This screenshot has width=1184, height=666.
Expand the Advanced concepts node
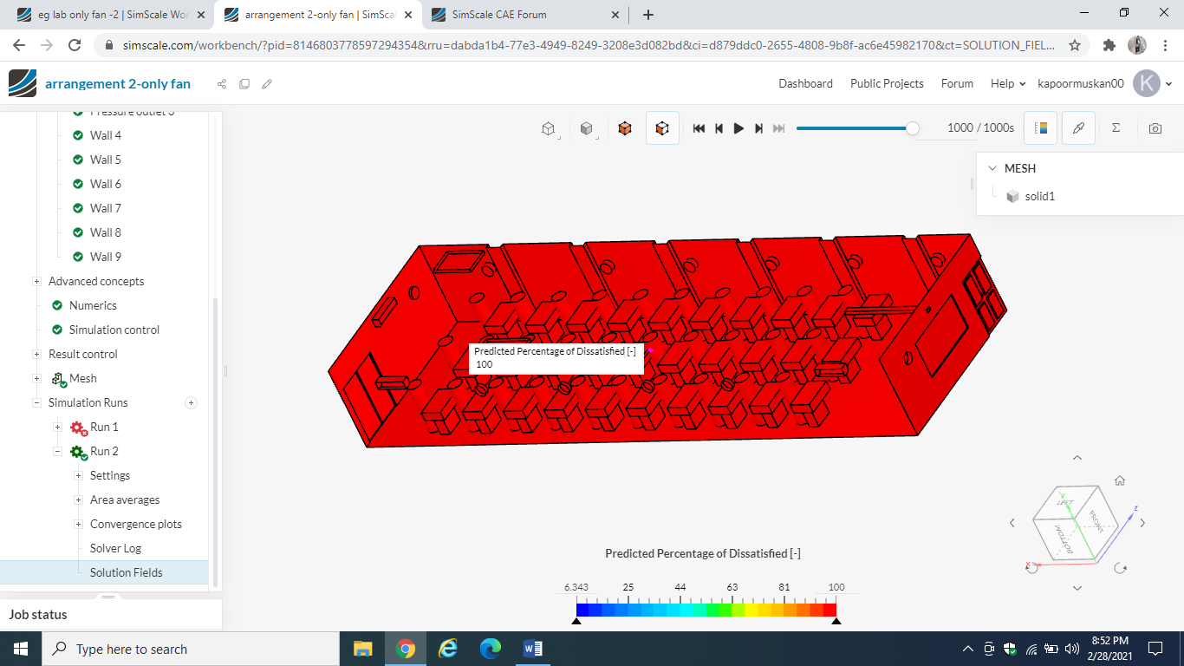coord(36,281)
